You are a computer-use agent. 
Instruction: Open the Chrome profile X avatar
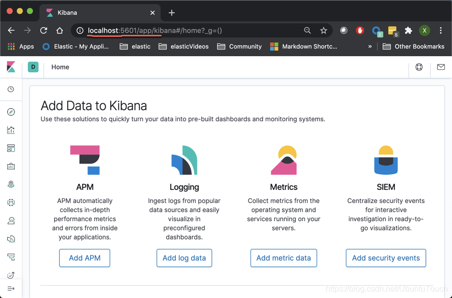425,30
